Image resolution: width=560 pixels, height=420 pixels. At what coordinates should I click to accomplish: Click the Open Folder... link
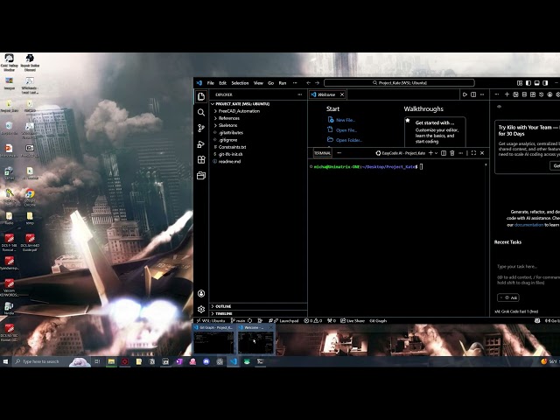click(x=348, y=140)
